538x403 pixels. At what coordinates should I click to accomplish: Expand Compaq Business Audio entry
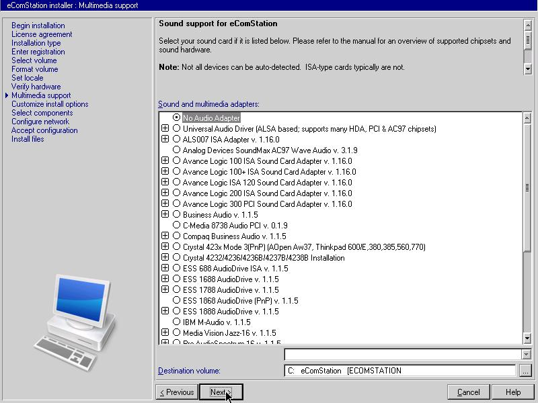165,236
